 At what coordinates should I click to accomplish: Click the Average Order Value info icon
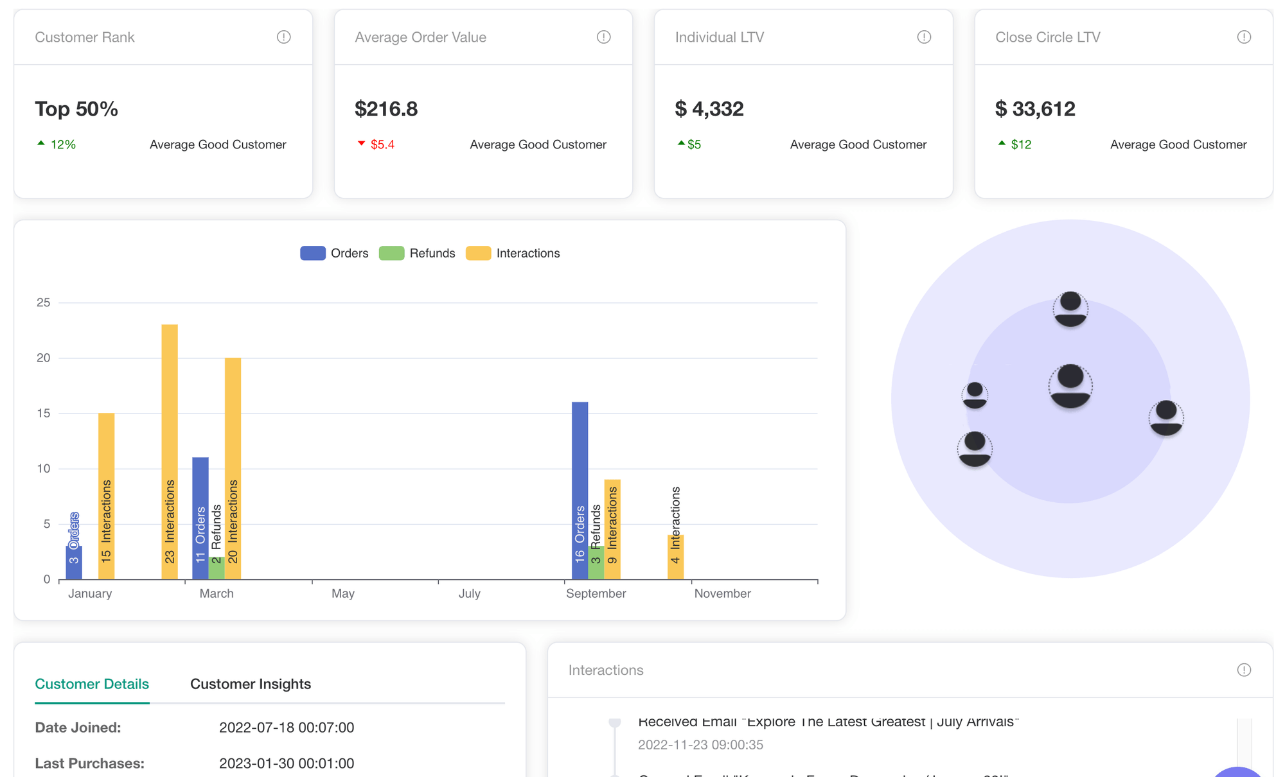(x=603, y=37)
